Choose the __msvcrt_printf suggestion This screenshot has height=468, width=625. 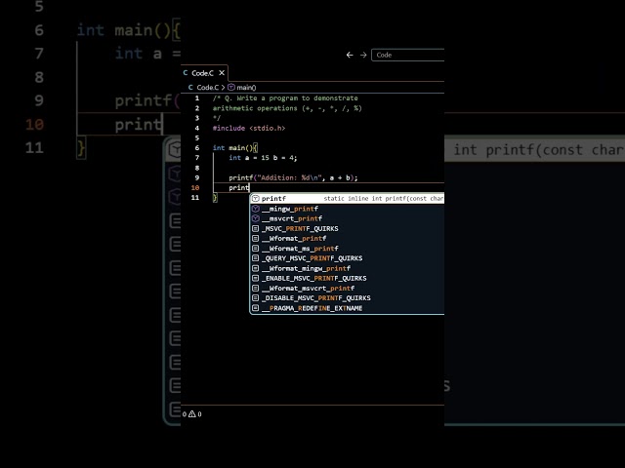click(x=347, y=218)
